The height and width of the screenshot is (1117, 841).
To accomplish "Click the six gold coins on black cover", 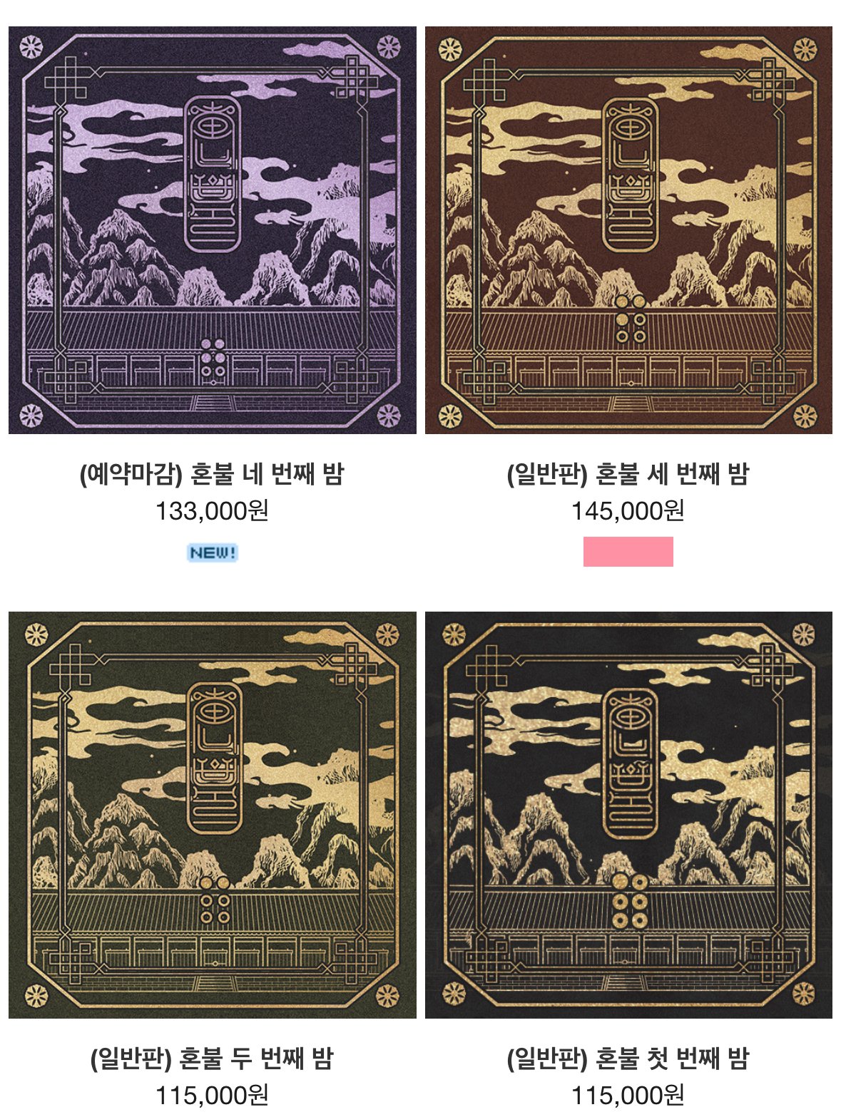I will pyautogui.click(x=630, y=901).
